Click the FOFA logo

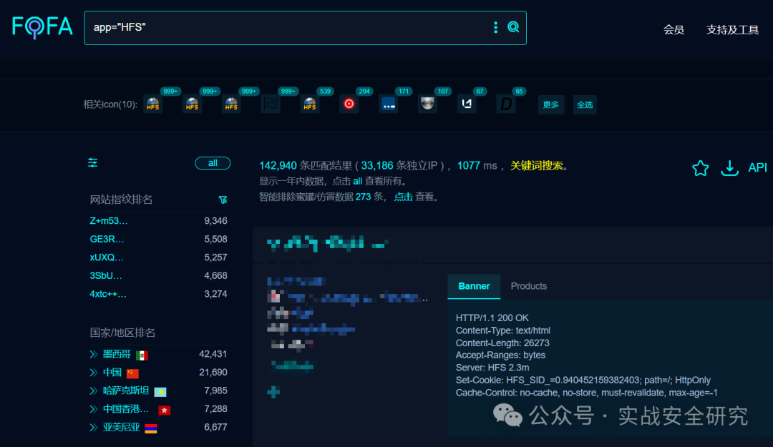[x=42, y=27]
